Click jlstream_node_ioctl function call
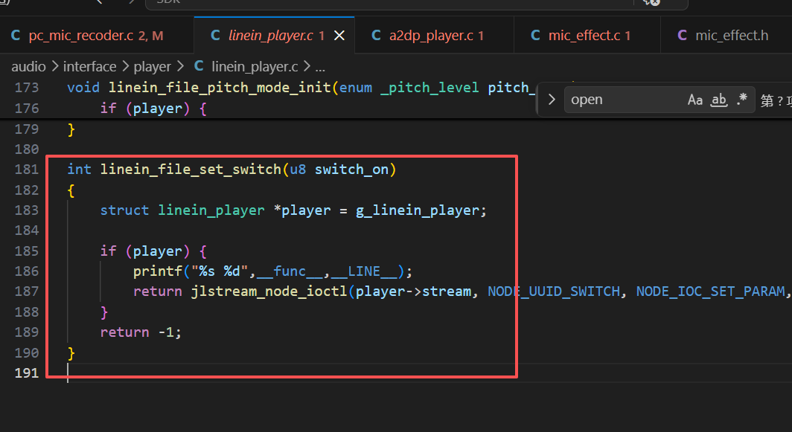This screenshot has height=432, width=792. 269,291
